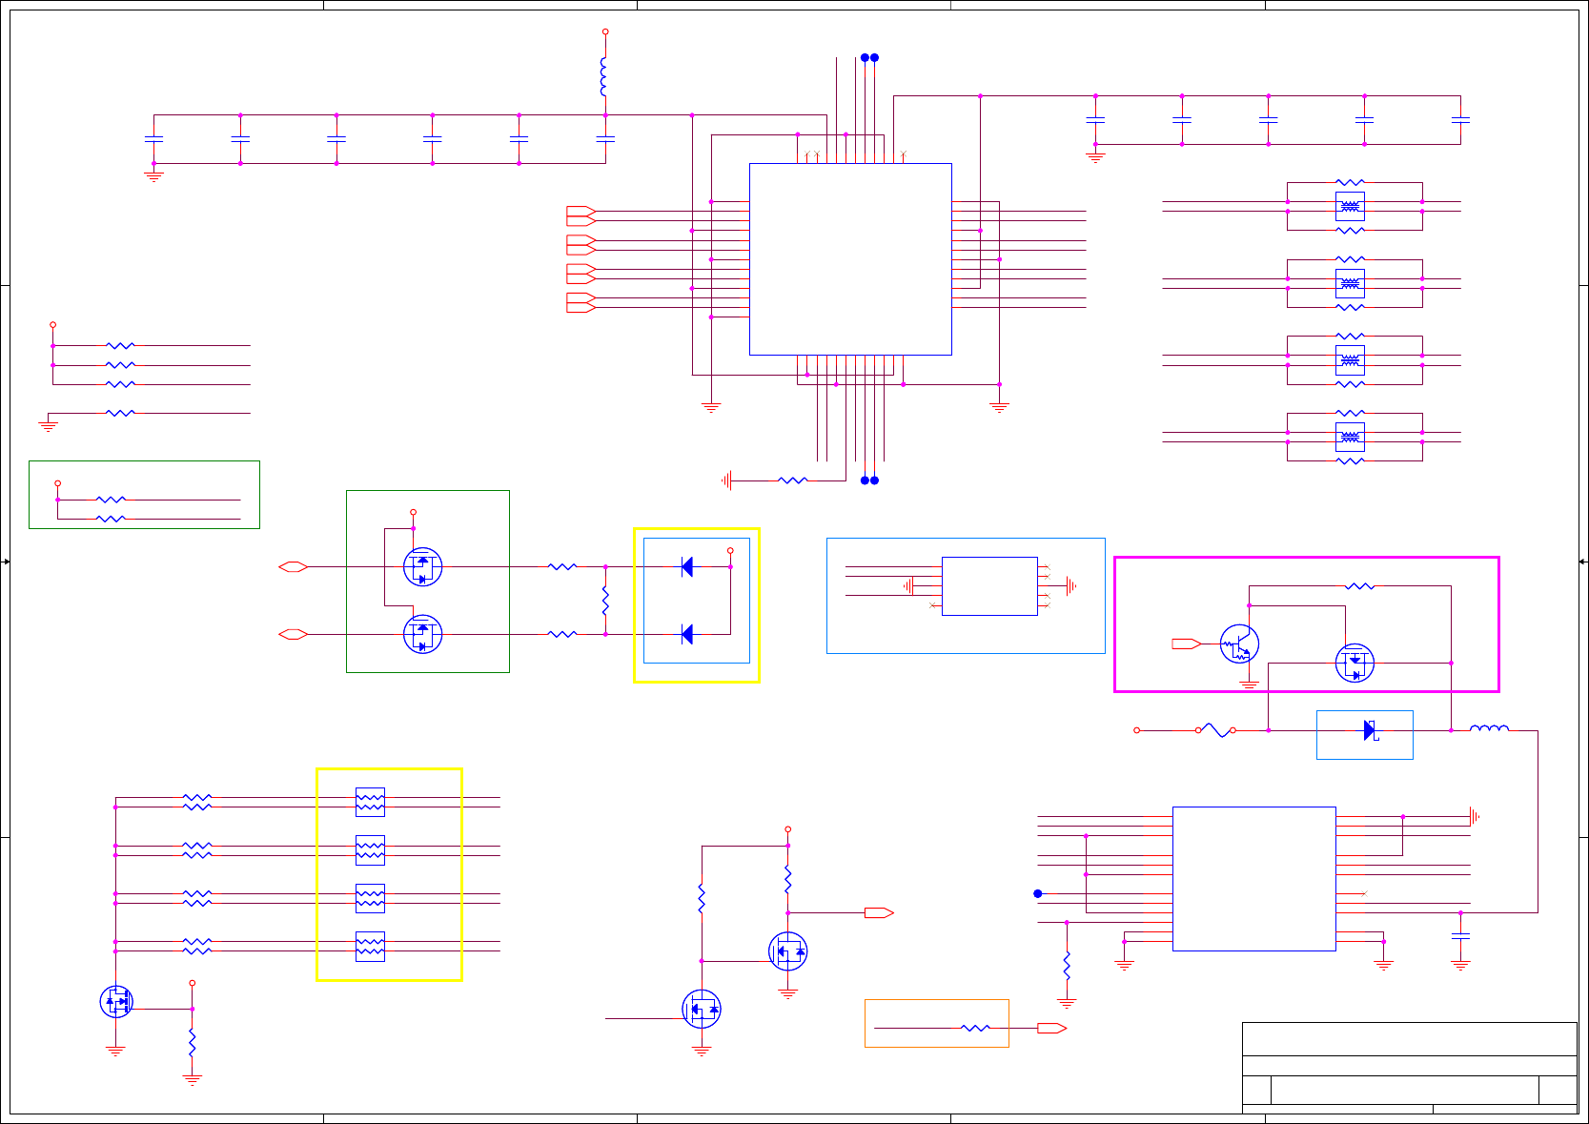Viewport: 1589px width, 1124px height.
Task: Select the dual MOSFET at bottom-left corner
Action: tap(116, 1001)
